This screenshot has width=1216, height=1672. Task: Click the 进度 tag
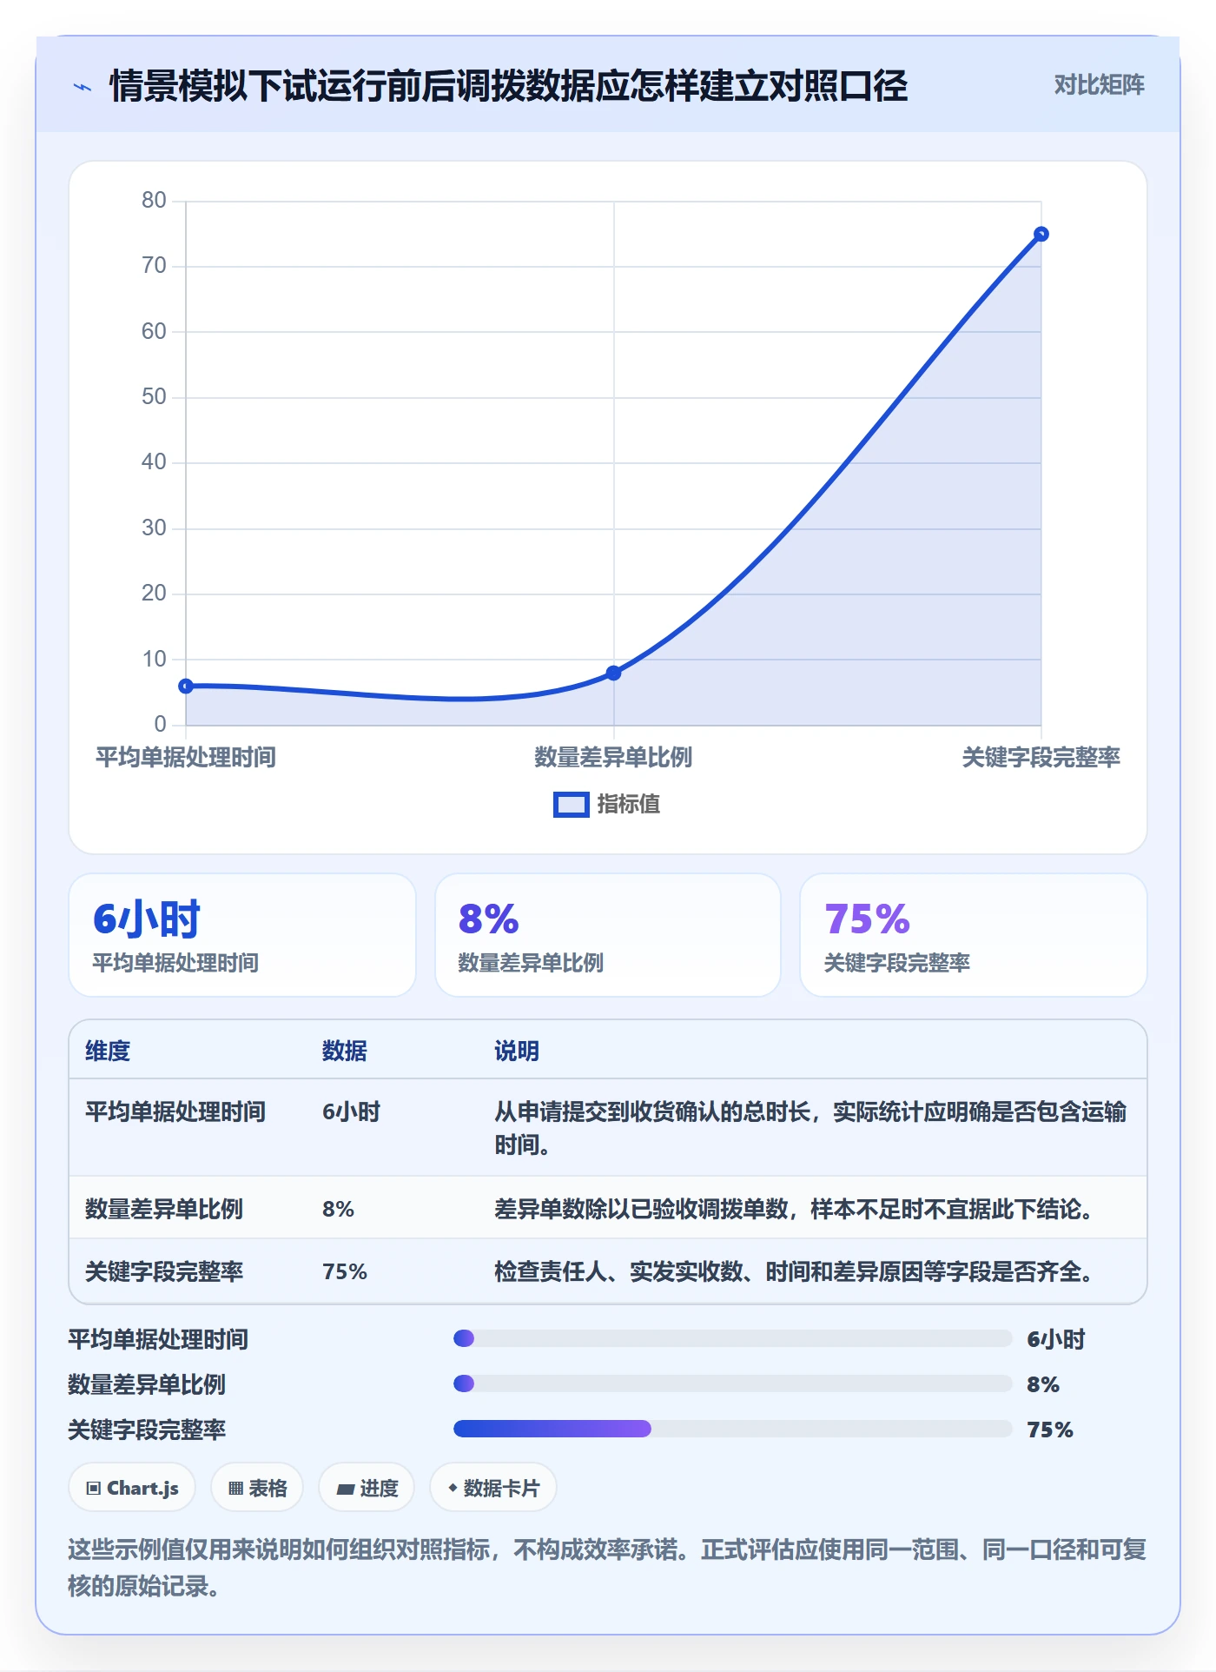[367, 1488]
